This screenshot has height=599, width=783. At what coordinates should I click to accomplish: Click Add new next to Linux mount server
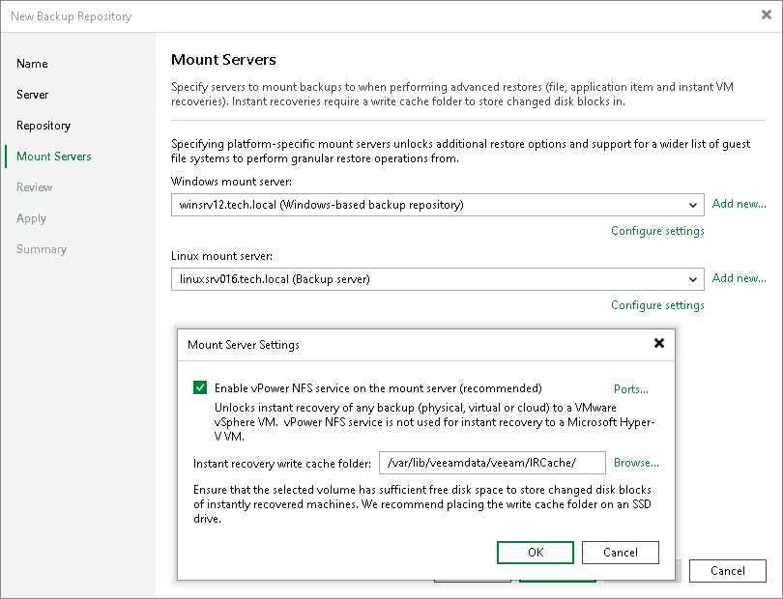[x=739, y=278]
